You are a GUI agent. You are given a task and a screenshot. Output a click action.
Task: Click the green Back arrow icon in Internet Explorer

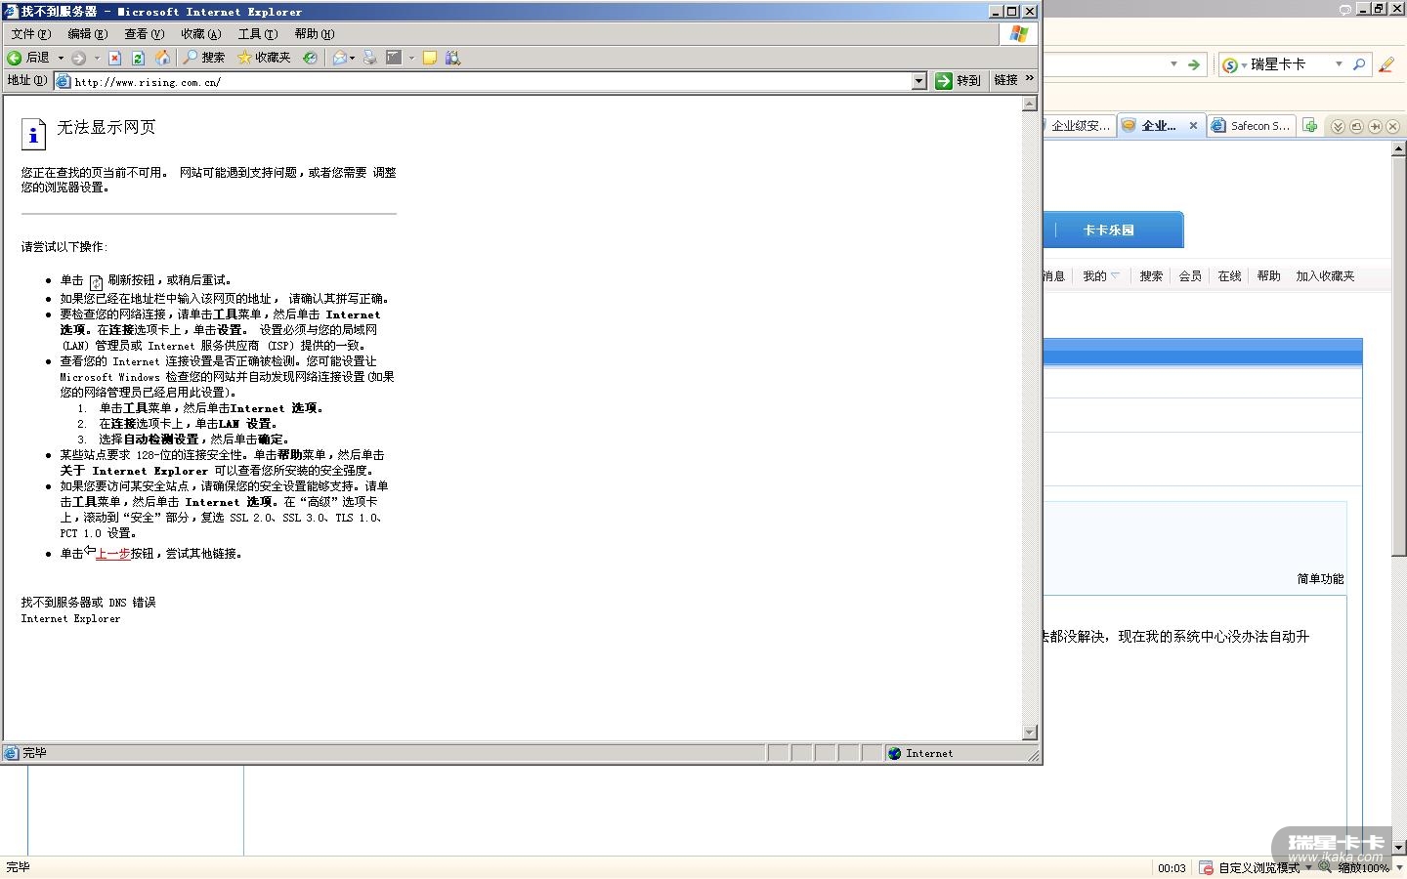click(15, 58)
